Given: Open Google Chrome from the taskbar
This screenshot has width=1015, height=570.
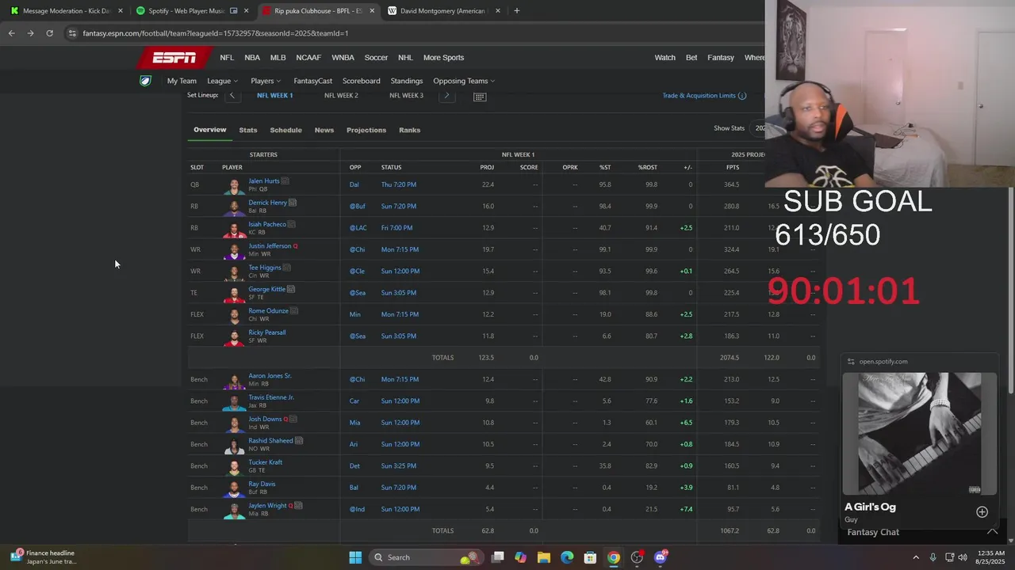Looking at the screenshot, I should pos(614,557).
